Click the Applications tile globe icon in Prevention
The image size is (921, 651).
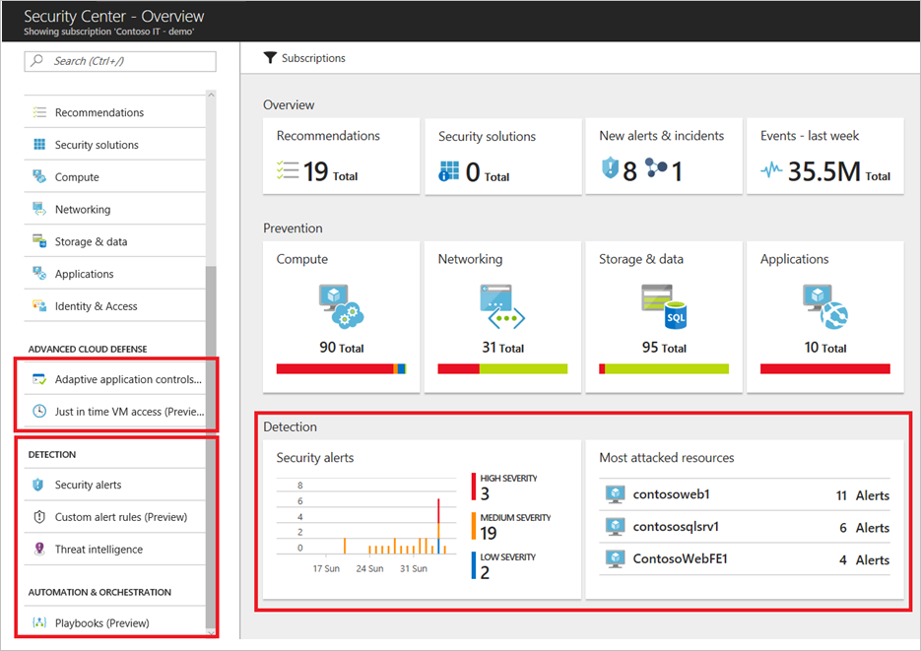(825, 306)
